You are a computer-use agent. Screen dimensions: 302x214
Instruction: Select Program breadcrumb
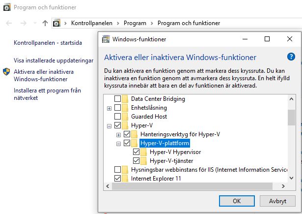click(x=135, y=23)
